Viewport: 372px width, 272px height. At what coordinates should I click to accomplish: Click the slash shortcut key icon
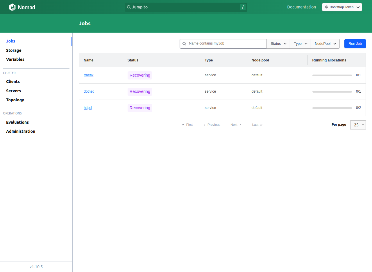click(242, 7)
